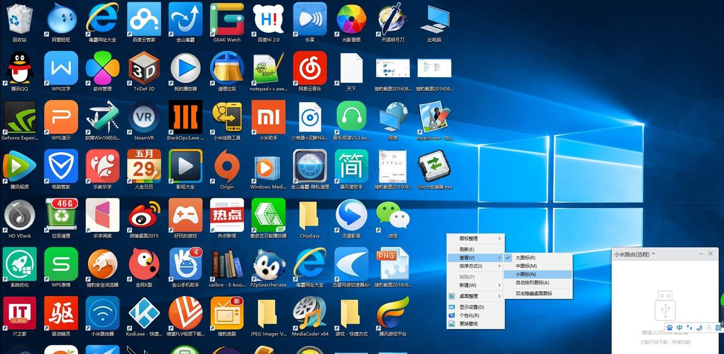Toggle 双击隐藏桌面图标 option
The width and height of the screenshot is (724, 354).
coord(538,293)
